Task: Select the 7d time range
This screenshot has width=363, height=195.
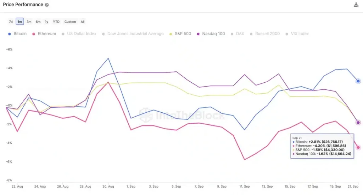Action: coord(11,22)
